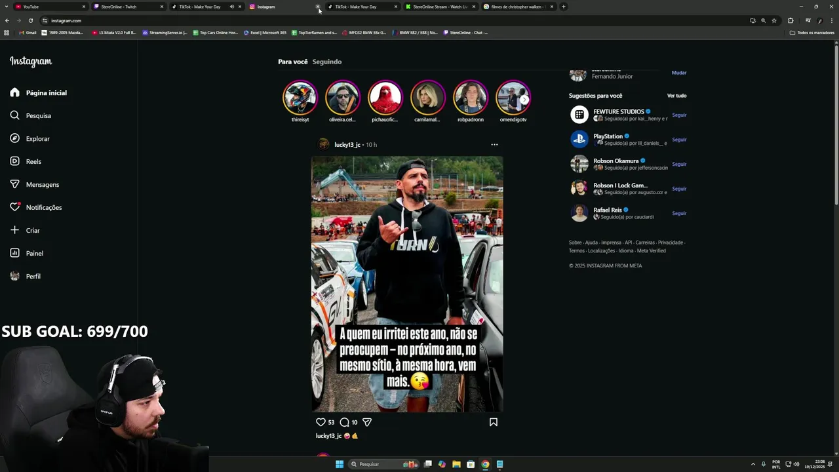Share the lucky13_jc post
The image size is (839, 472).
[367, 422]
